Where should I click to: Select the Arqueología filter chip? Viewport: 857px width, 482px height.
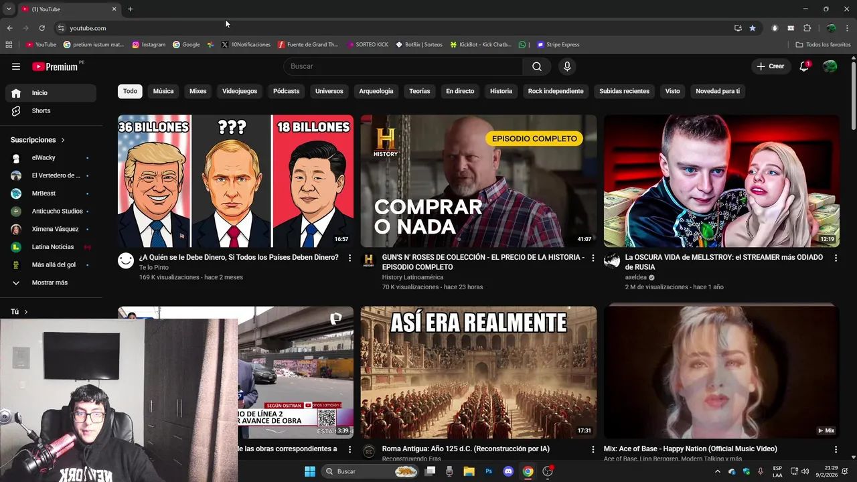[x=376, y=91]
